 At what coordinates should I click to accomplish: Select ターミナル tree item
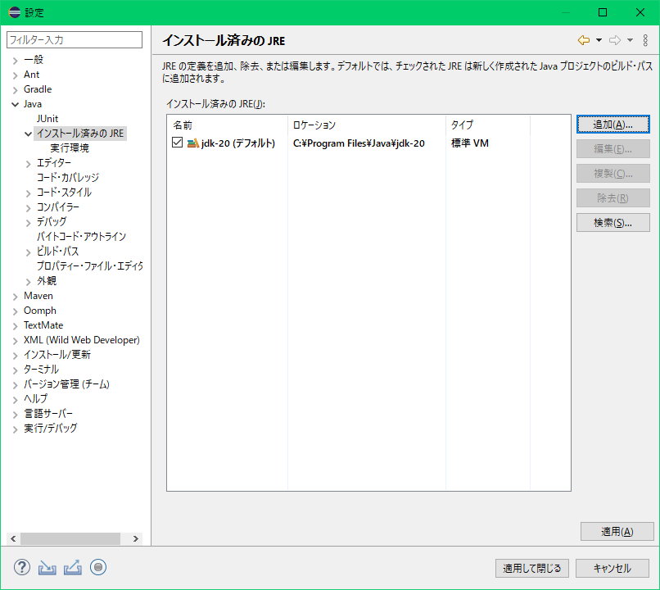point(41,370)
